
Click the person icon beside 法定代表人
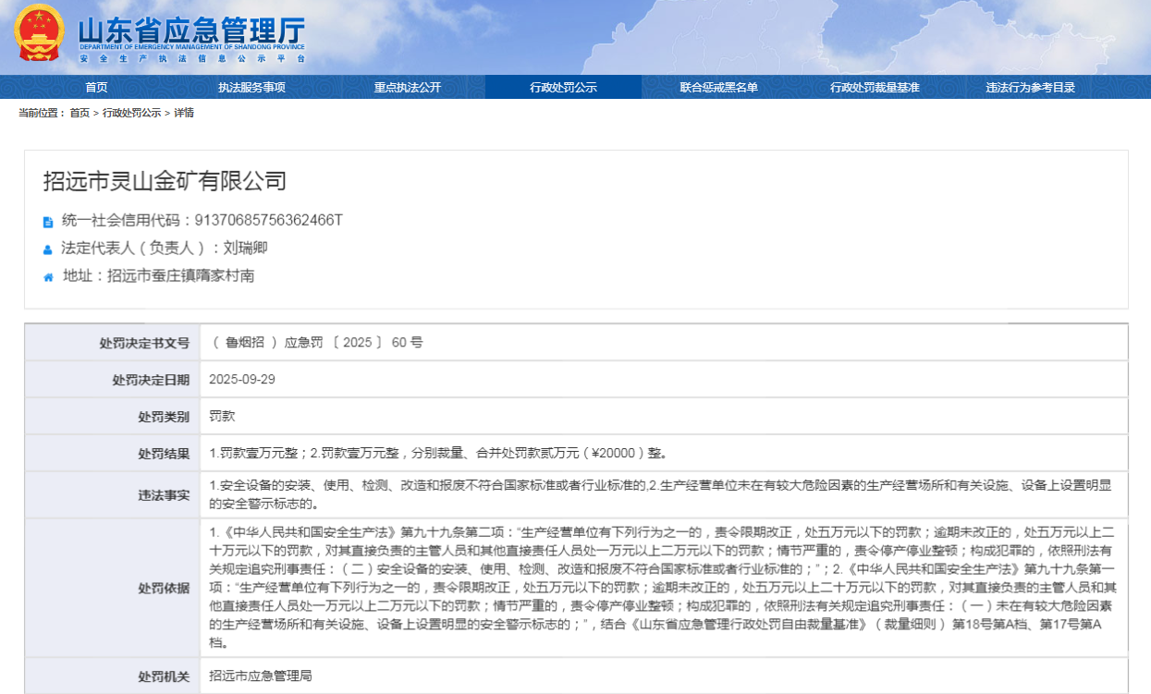point(48,250)
